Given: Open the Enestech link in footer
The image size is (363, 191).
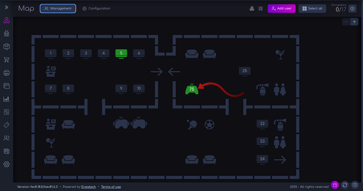Looking at the screenshot, I should (x=88, y=187).
